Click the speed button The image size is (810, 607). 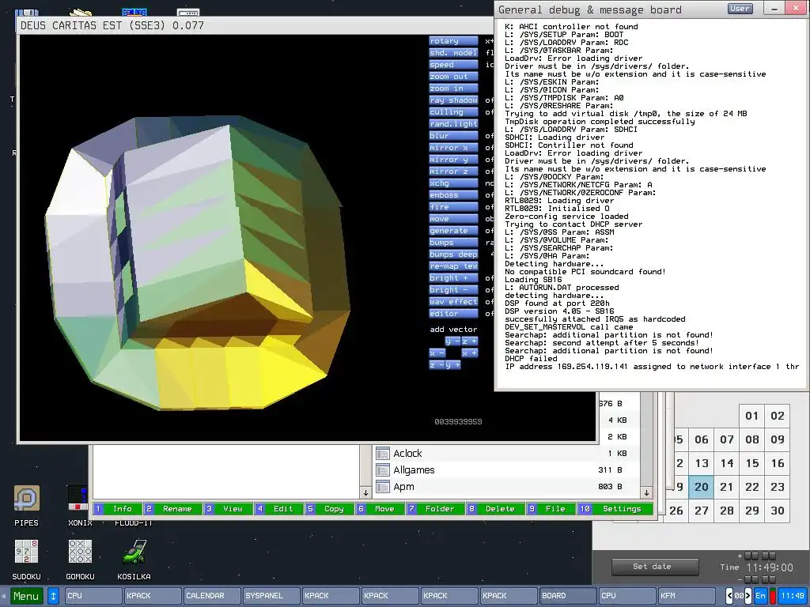453,65
